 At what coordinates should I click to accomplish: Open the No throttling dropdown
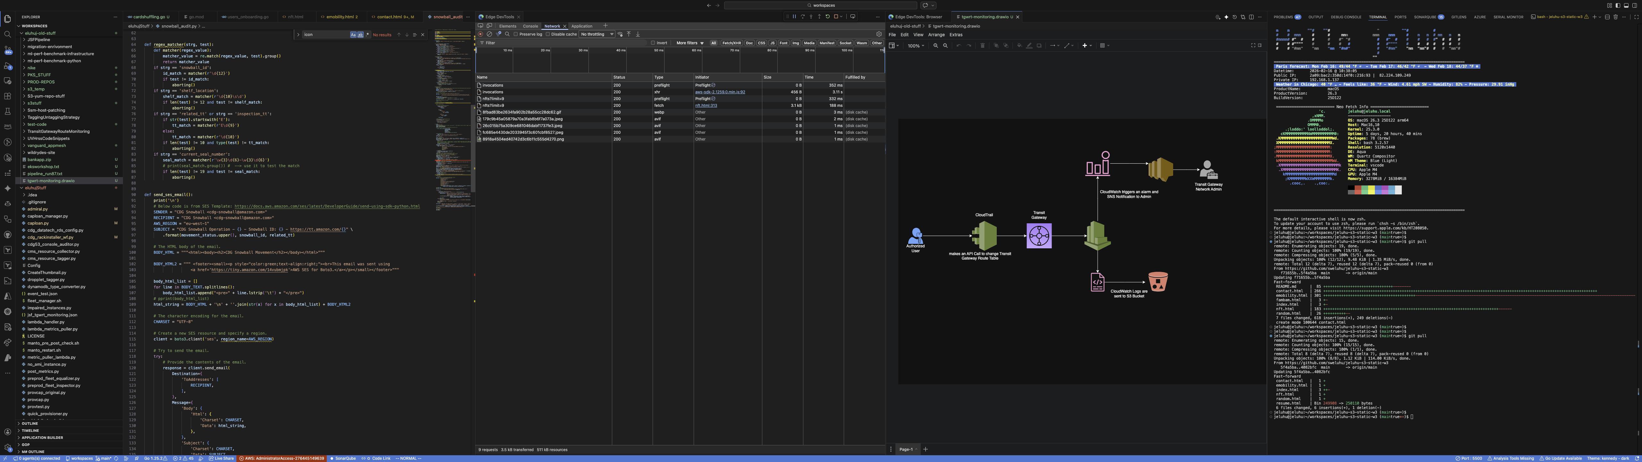[597, 34]
